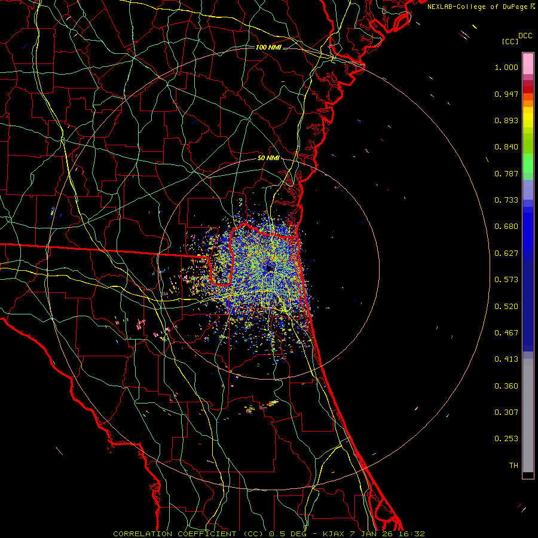Click the 0.627 color scale label

506,253
